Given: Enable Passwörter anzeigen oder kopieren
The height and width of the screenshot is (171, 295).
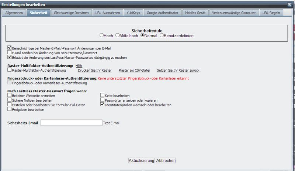Looking at the screenshot, I should [102, 100].
